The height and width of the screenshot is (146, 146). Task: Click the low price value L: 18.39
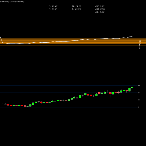click(77, 9)
